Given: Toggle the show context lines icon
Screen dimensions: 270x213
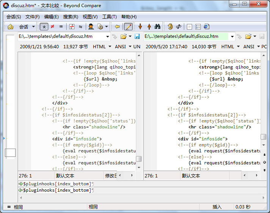Looking at the screenshot, I should 72,27.
